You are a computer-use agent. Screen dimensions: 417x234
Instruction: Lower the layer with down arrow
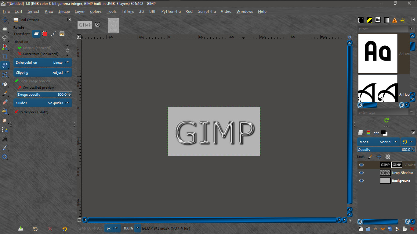tap(383, 229)
